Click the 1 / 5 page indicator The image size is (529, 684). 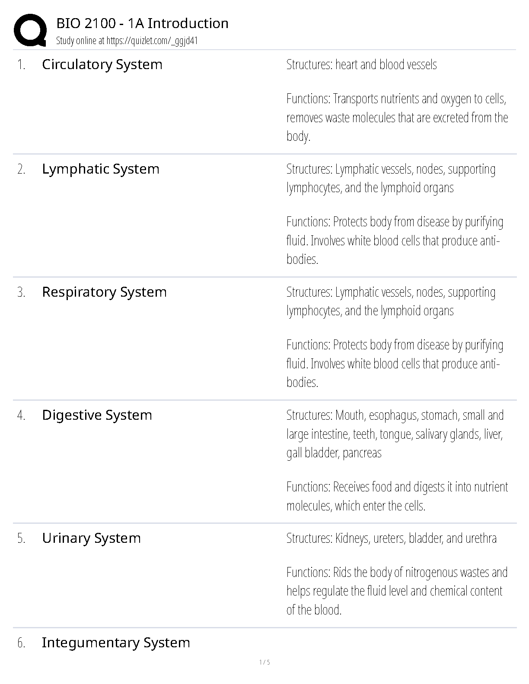[264, 662]
